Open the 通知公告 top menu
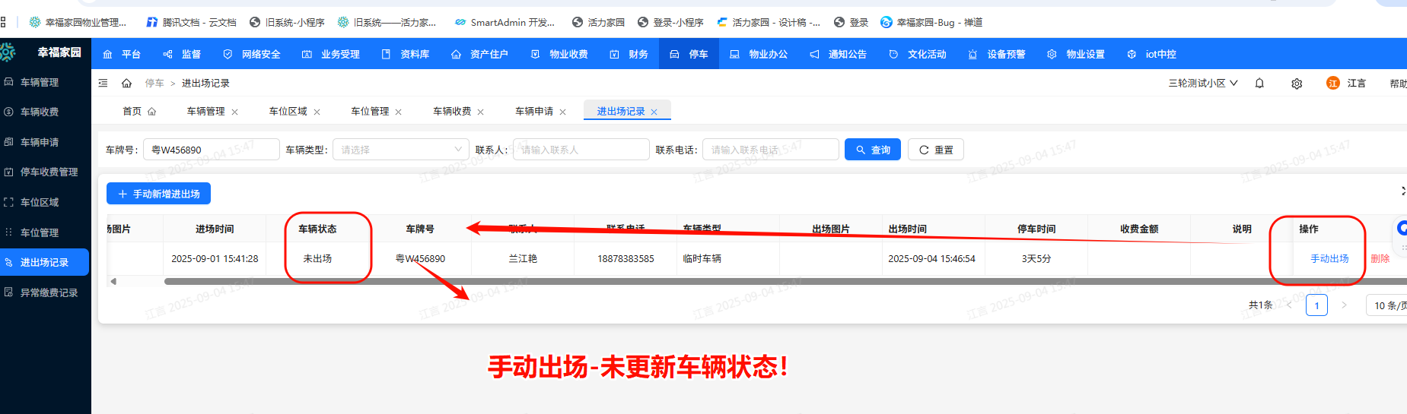Screen dimensions: 1407x414 tap(838, 54)
